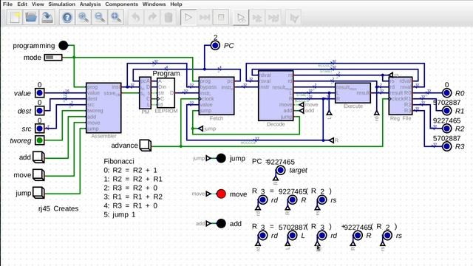Click the 'rj45 Creates' label
This screenshot has height=266, width=473.
[x=58, y=208]
